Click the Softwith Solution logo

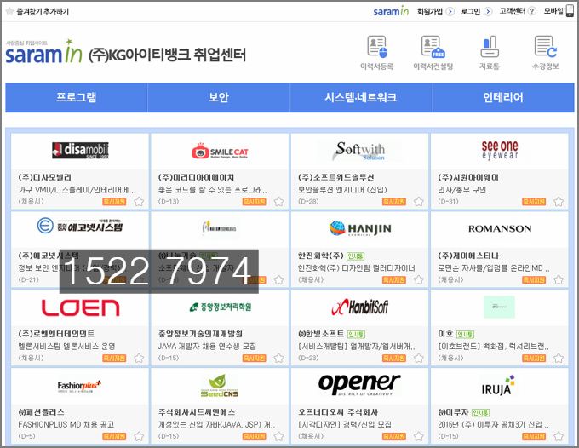point(359,150)
